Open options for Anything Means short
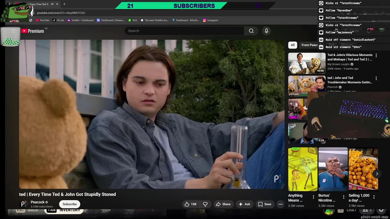 [314, 197]
